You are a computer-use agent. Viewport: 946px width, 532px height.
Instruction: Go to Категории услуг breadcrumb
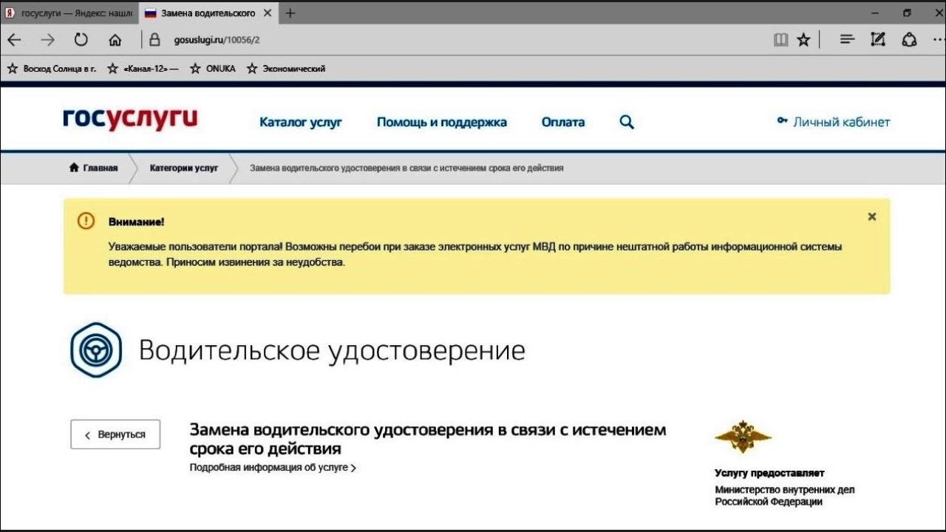pos(184,168)
